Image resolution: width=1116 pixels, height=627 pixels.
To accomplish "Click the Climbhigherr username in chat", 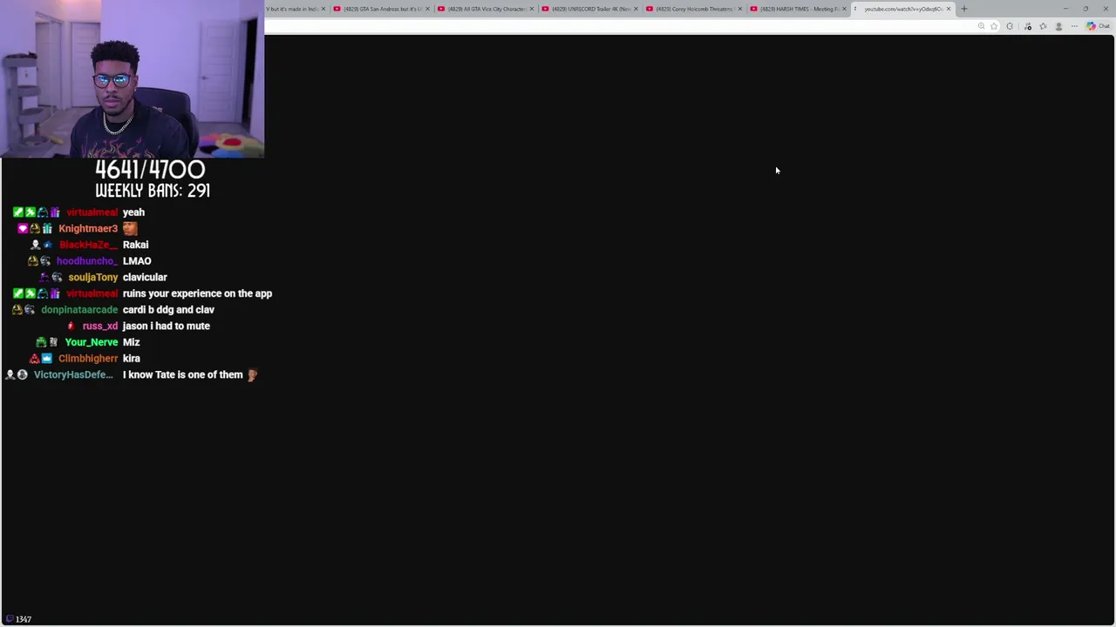I will tap(88, 358).
